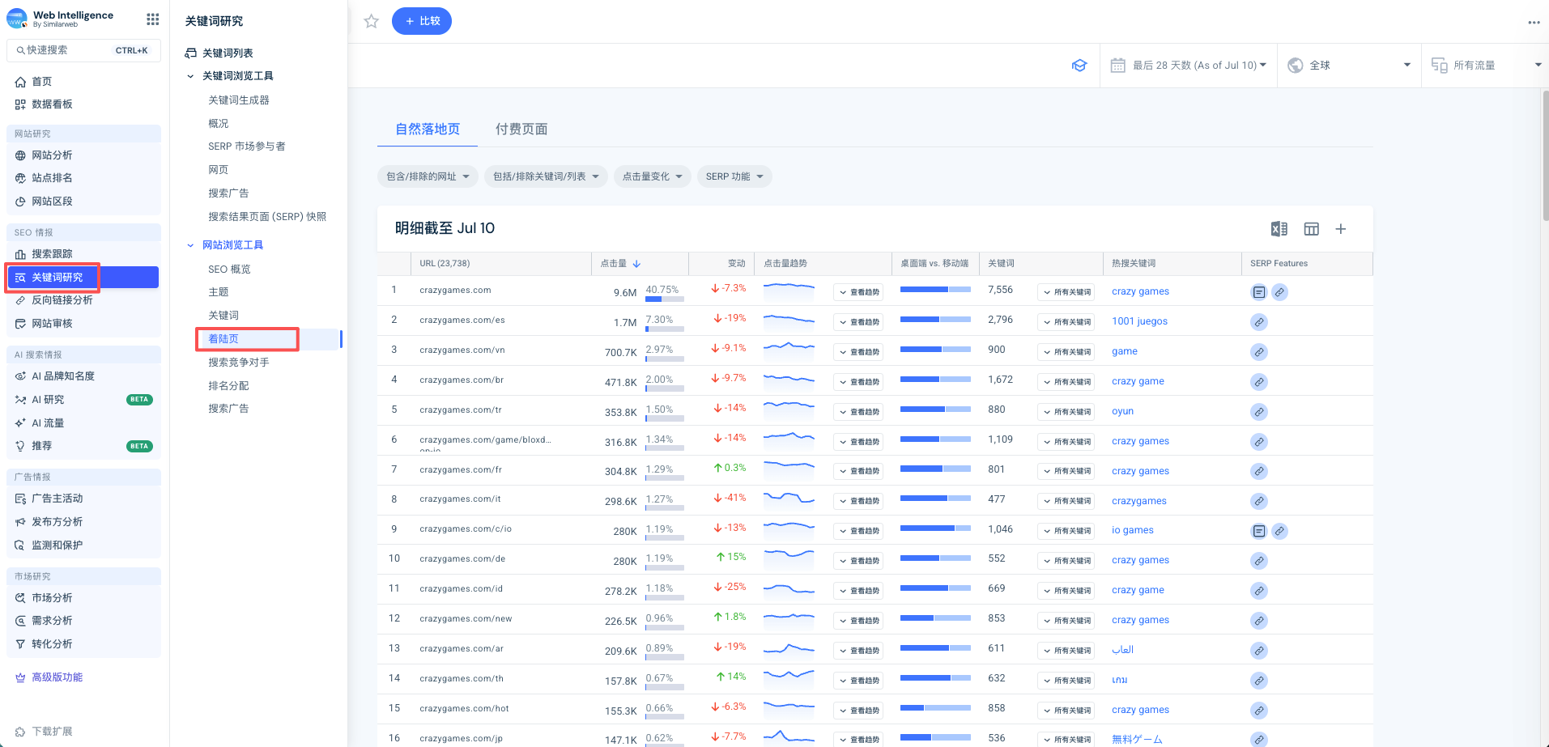
Task: Click link SERP icon for crazygames.com/tr row
Action: pyautogui.click(x=1258, y=412)
